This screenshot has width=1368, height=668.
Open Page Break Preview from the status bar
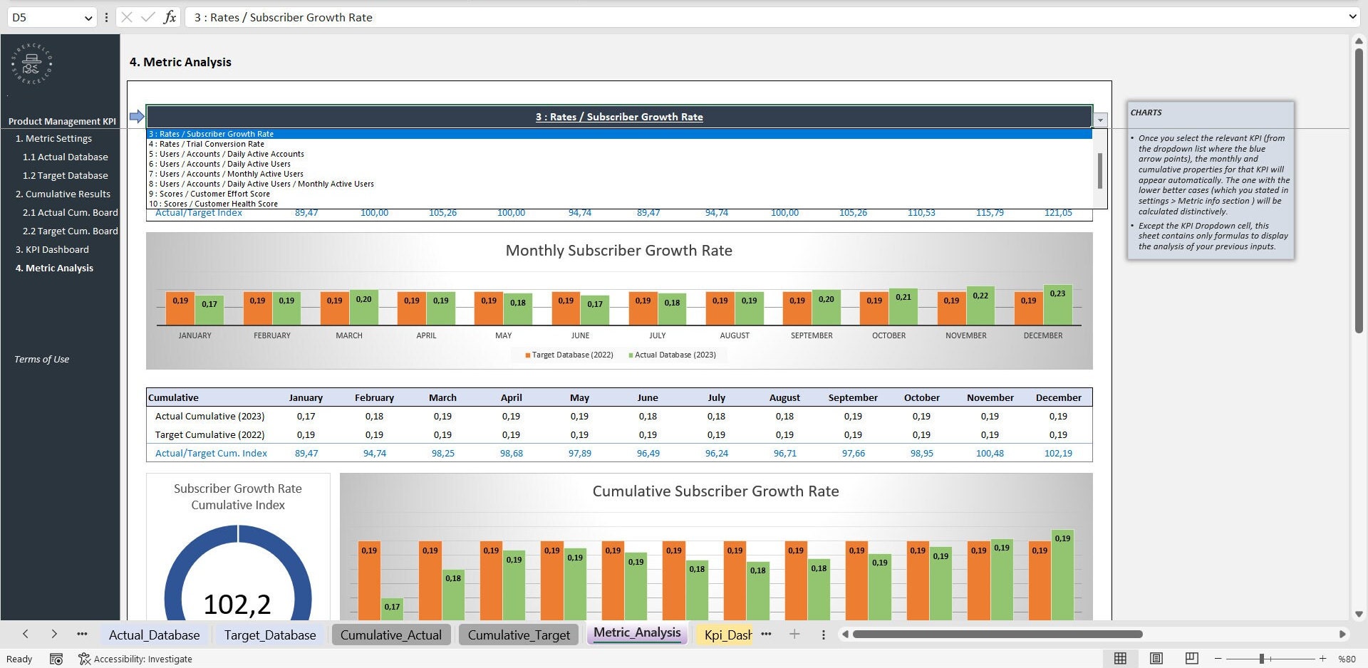pyautogui.click(x=1191, y=659)
